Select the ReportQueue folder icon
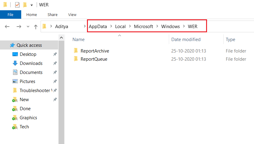 [x=76, y=59]
